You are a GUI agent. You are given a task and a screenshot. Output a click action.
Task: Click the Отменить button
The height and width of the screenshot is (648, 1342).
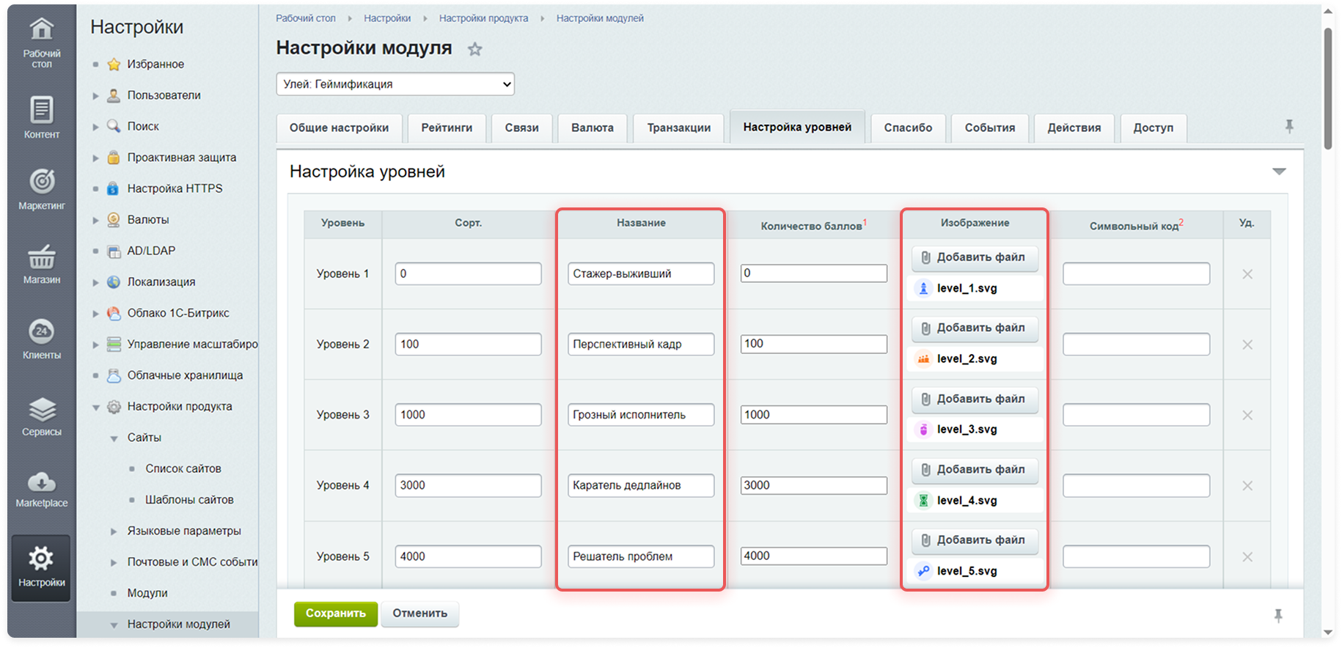point(419,614)
